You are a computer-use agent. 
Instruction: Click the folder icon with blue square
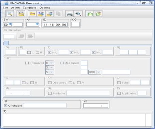41,14
